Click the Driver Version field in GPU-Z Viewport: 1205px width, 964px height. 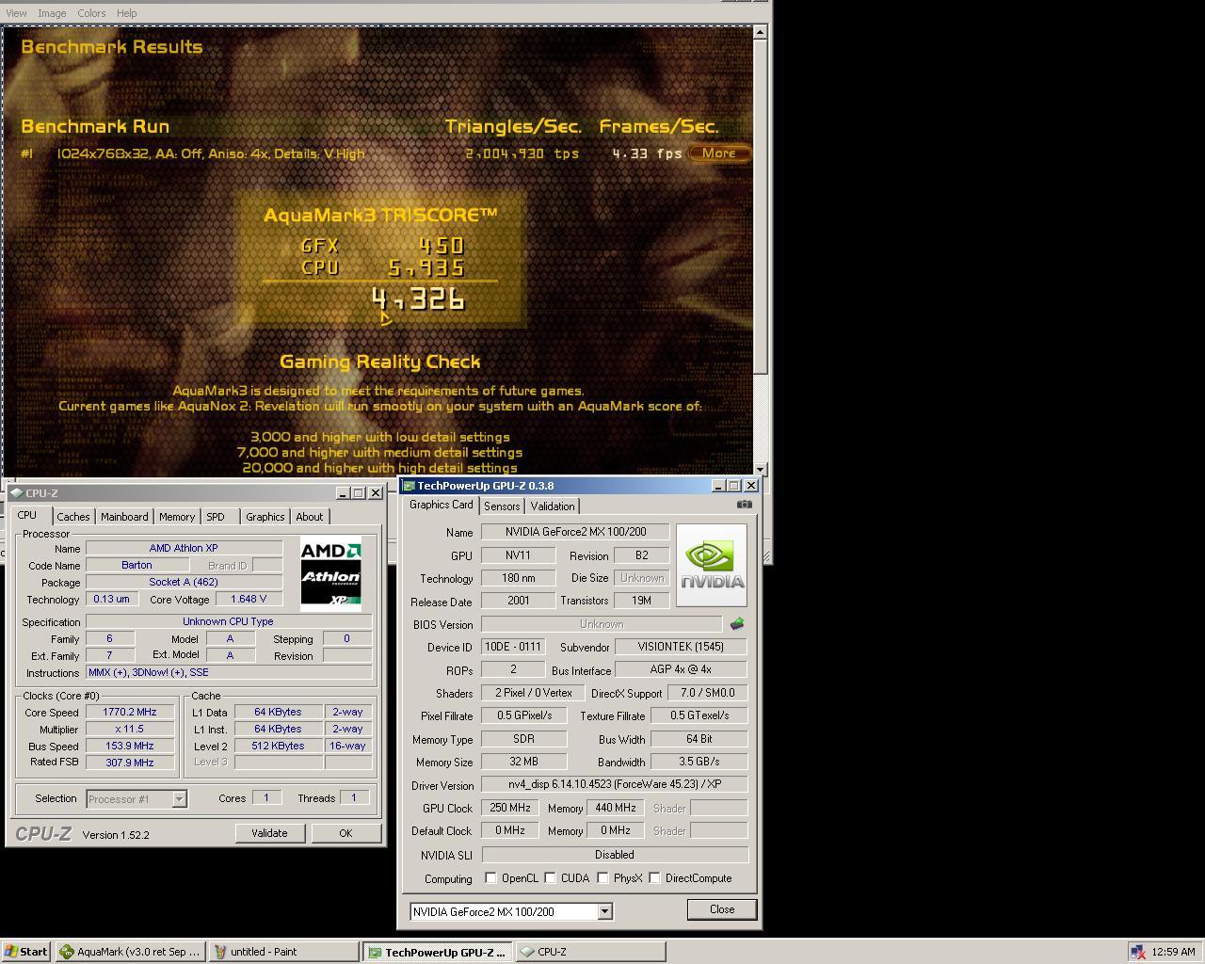(x=615, y=784)
